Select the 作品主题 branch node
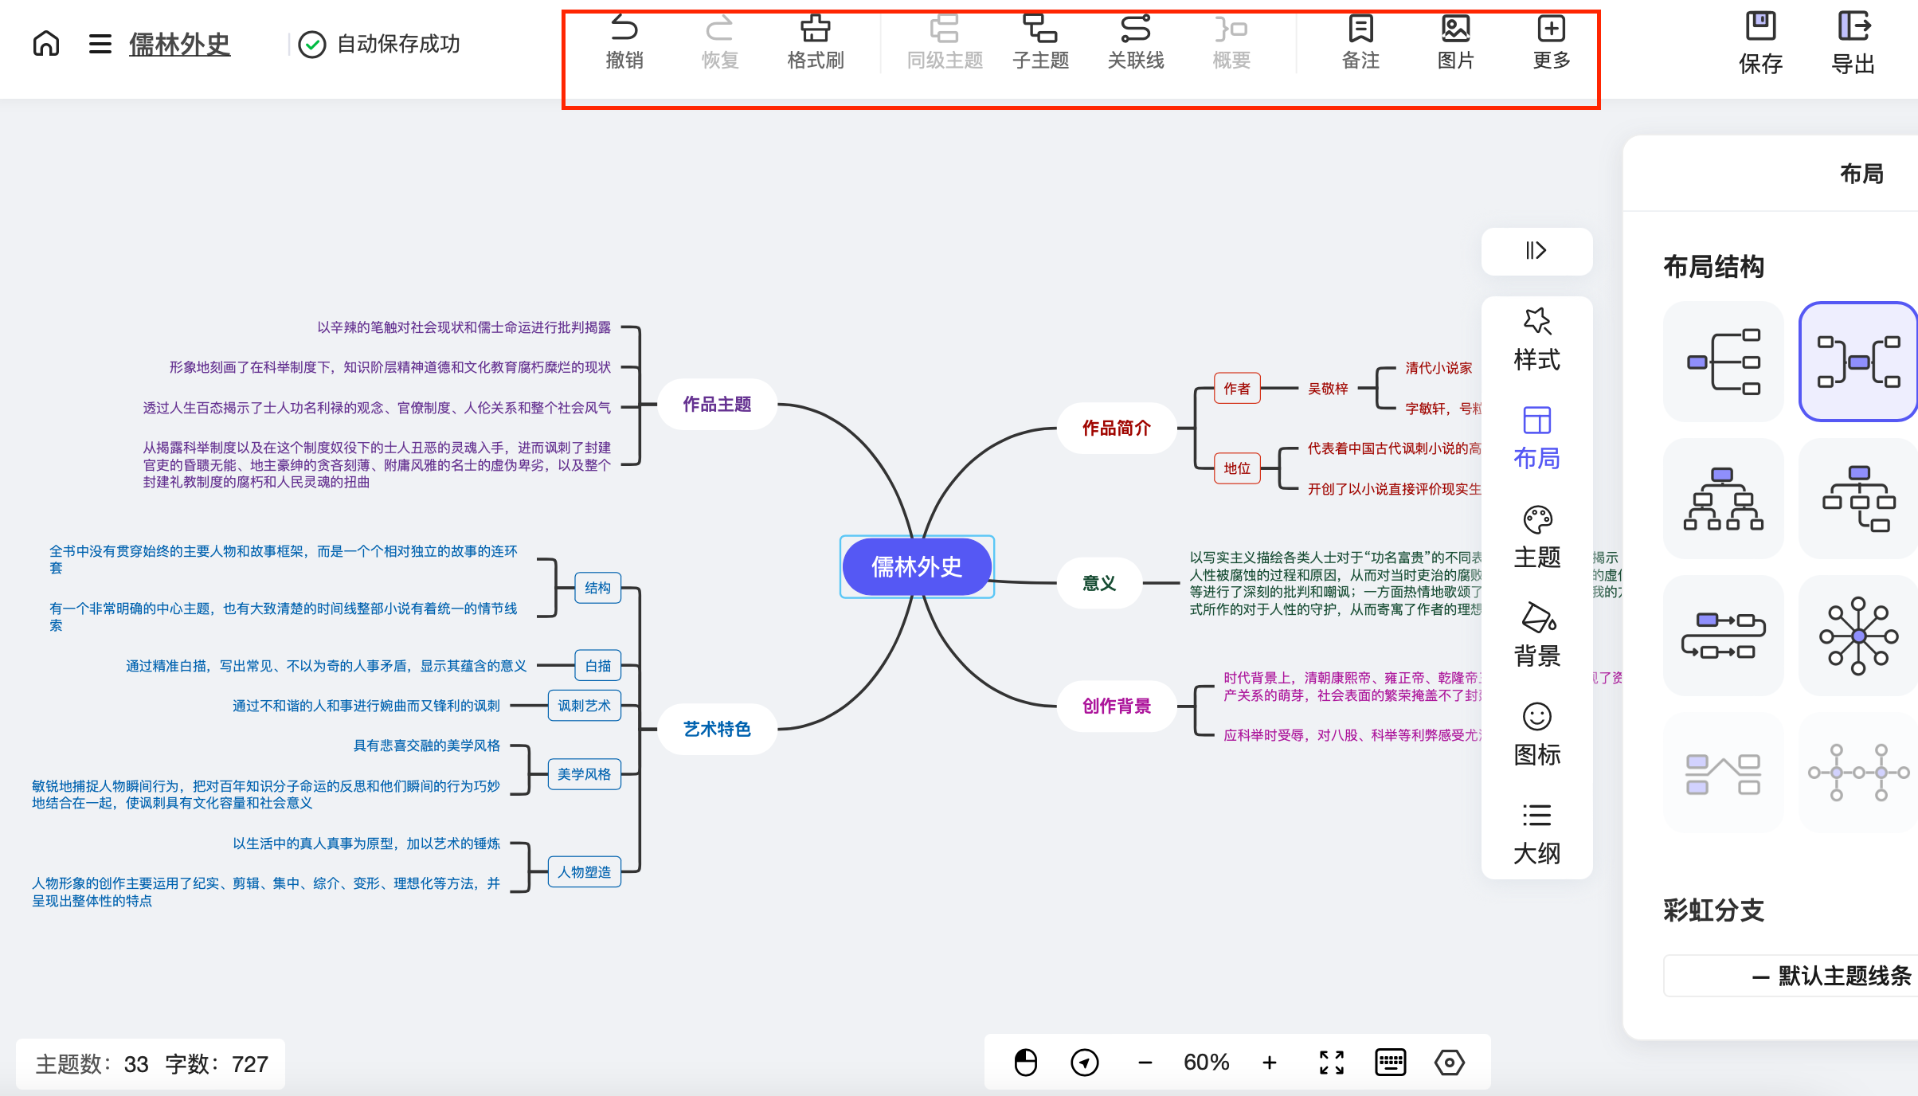The image size is (1918, 1096). (x=717, y=405)
